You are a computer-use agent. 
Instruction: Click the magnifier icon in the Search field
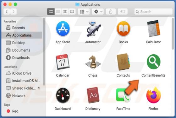click(137, 12)
